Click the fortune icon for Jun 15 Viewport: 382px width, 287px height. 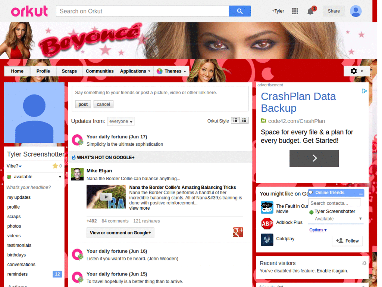pos(78,278)
